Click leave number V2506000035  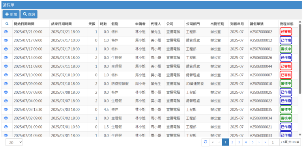click(261, 109)
